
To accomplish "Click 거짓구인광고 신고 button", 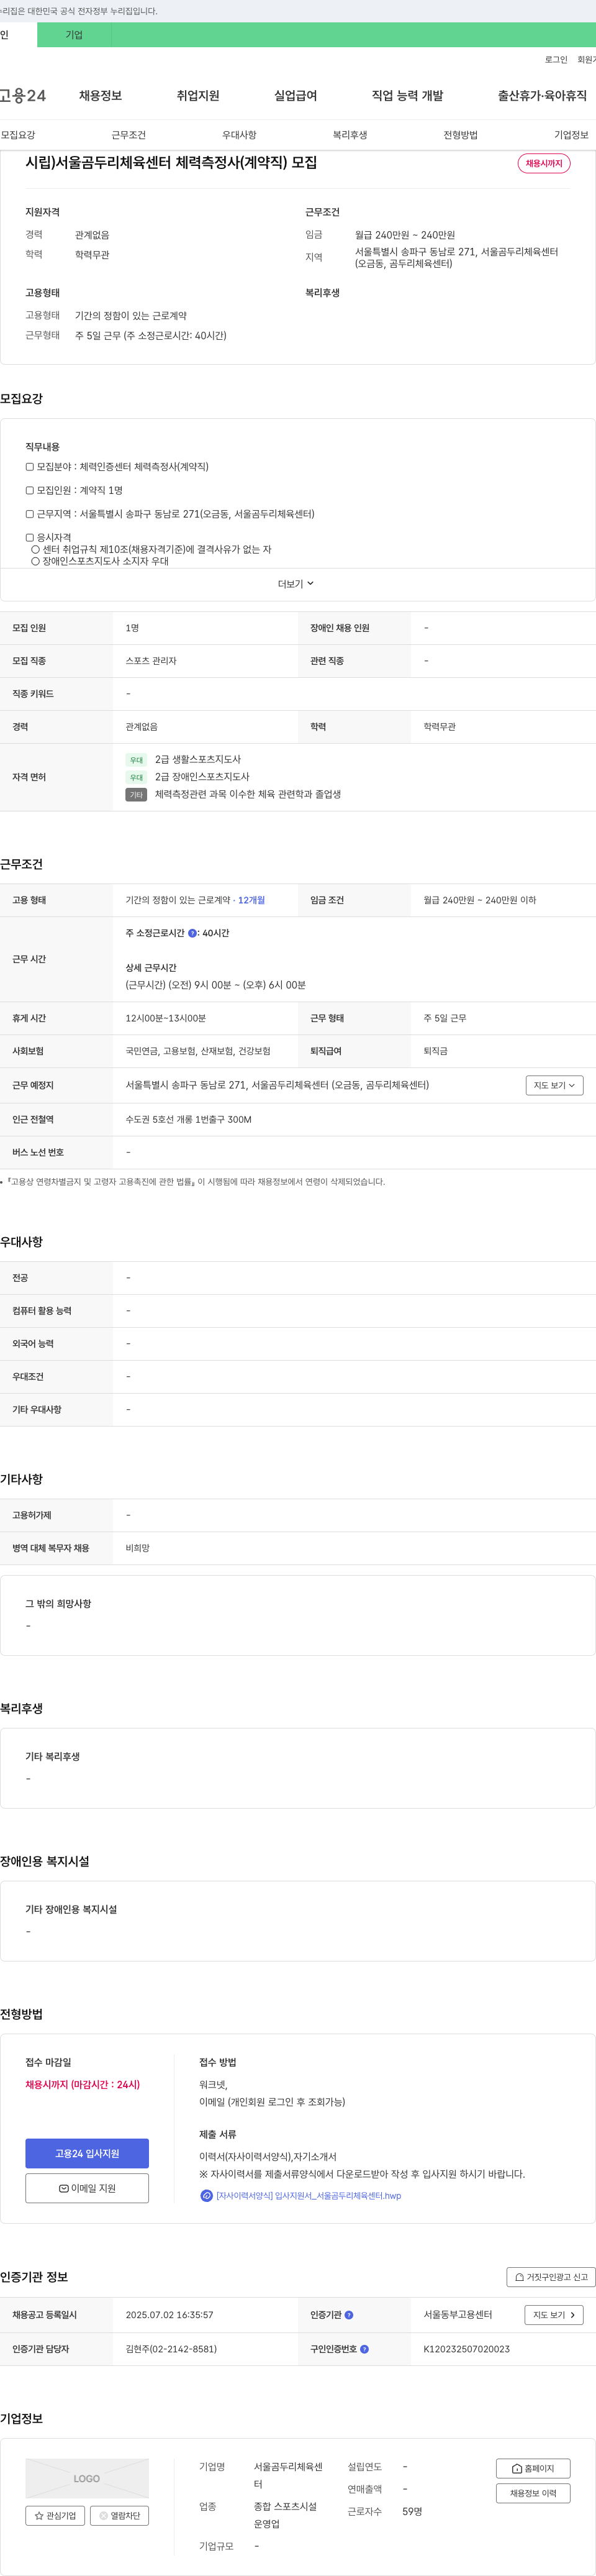I will [x=551, y=2277].
